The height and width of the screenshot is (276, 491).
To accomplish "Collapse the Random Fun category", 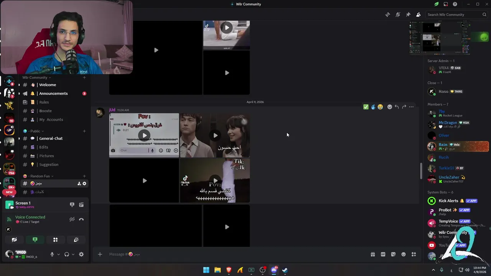I will click(38, 176).
